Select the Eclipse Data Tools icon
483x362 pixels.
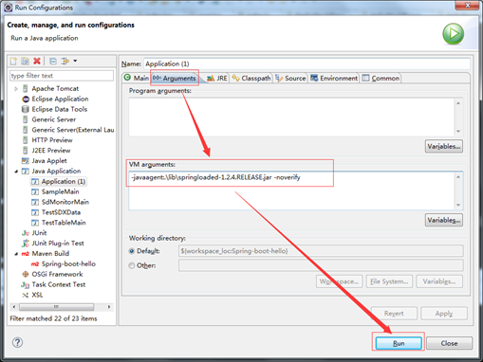(26, 109)
